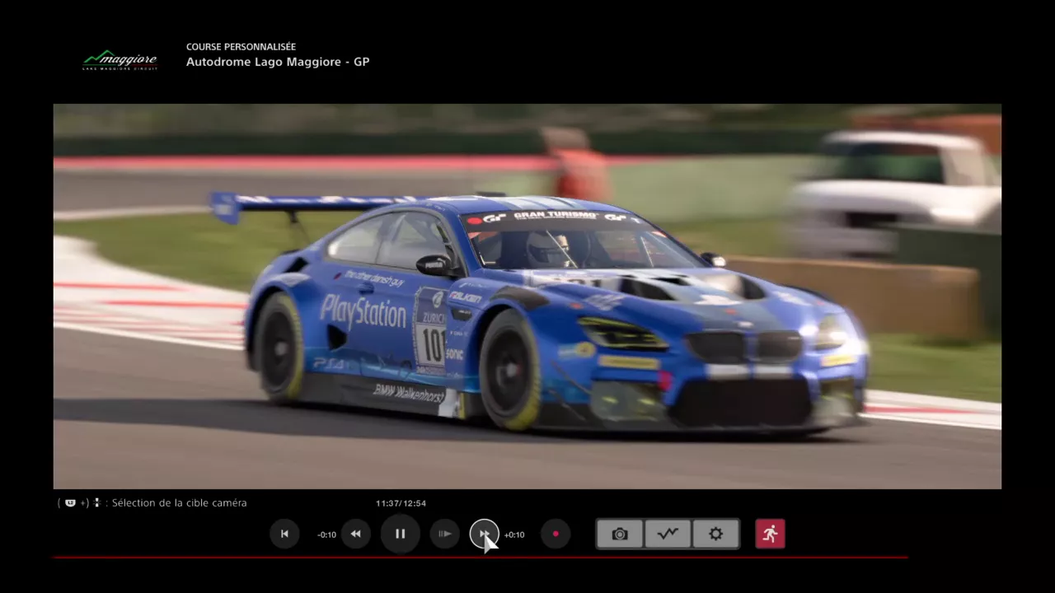Fast forward the replay by 10 seconds

tap(484, 534)
